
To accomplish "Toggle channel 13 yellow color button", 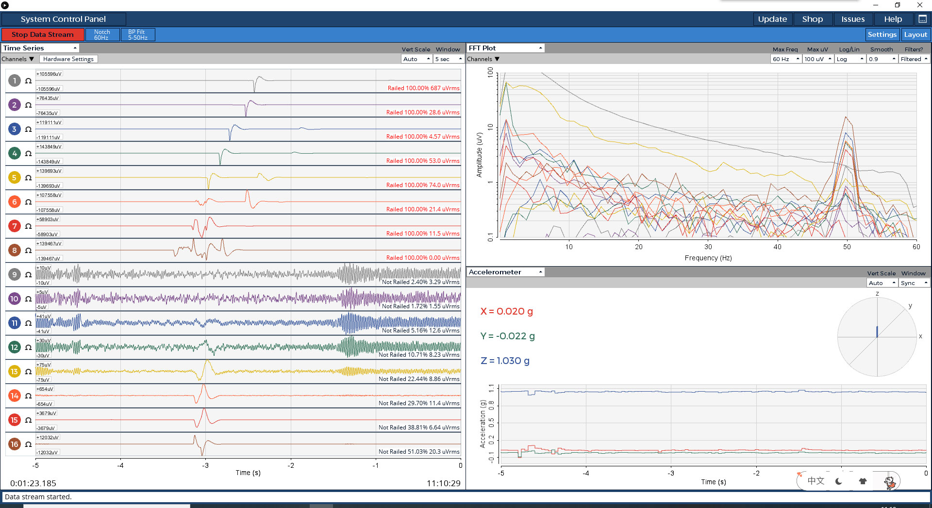I will [15, 371].
